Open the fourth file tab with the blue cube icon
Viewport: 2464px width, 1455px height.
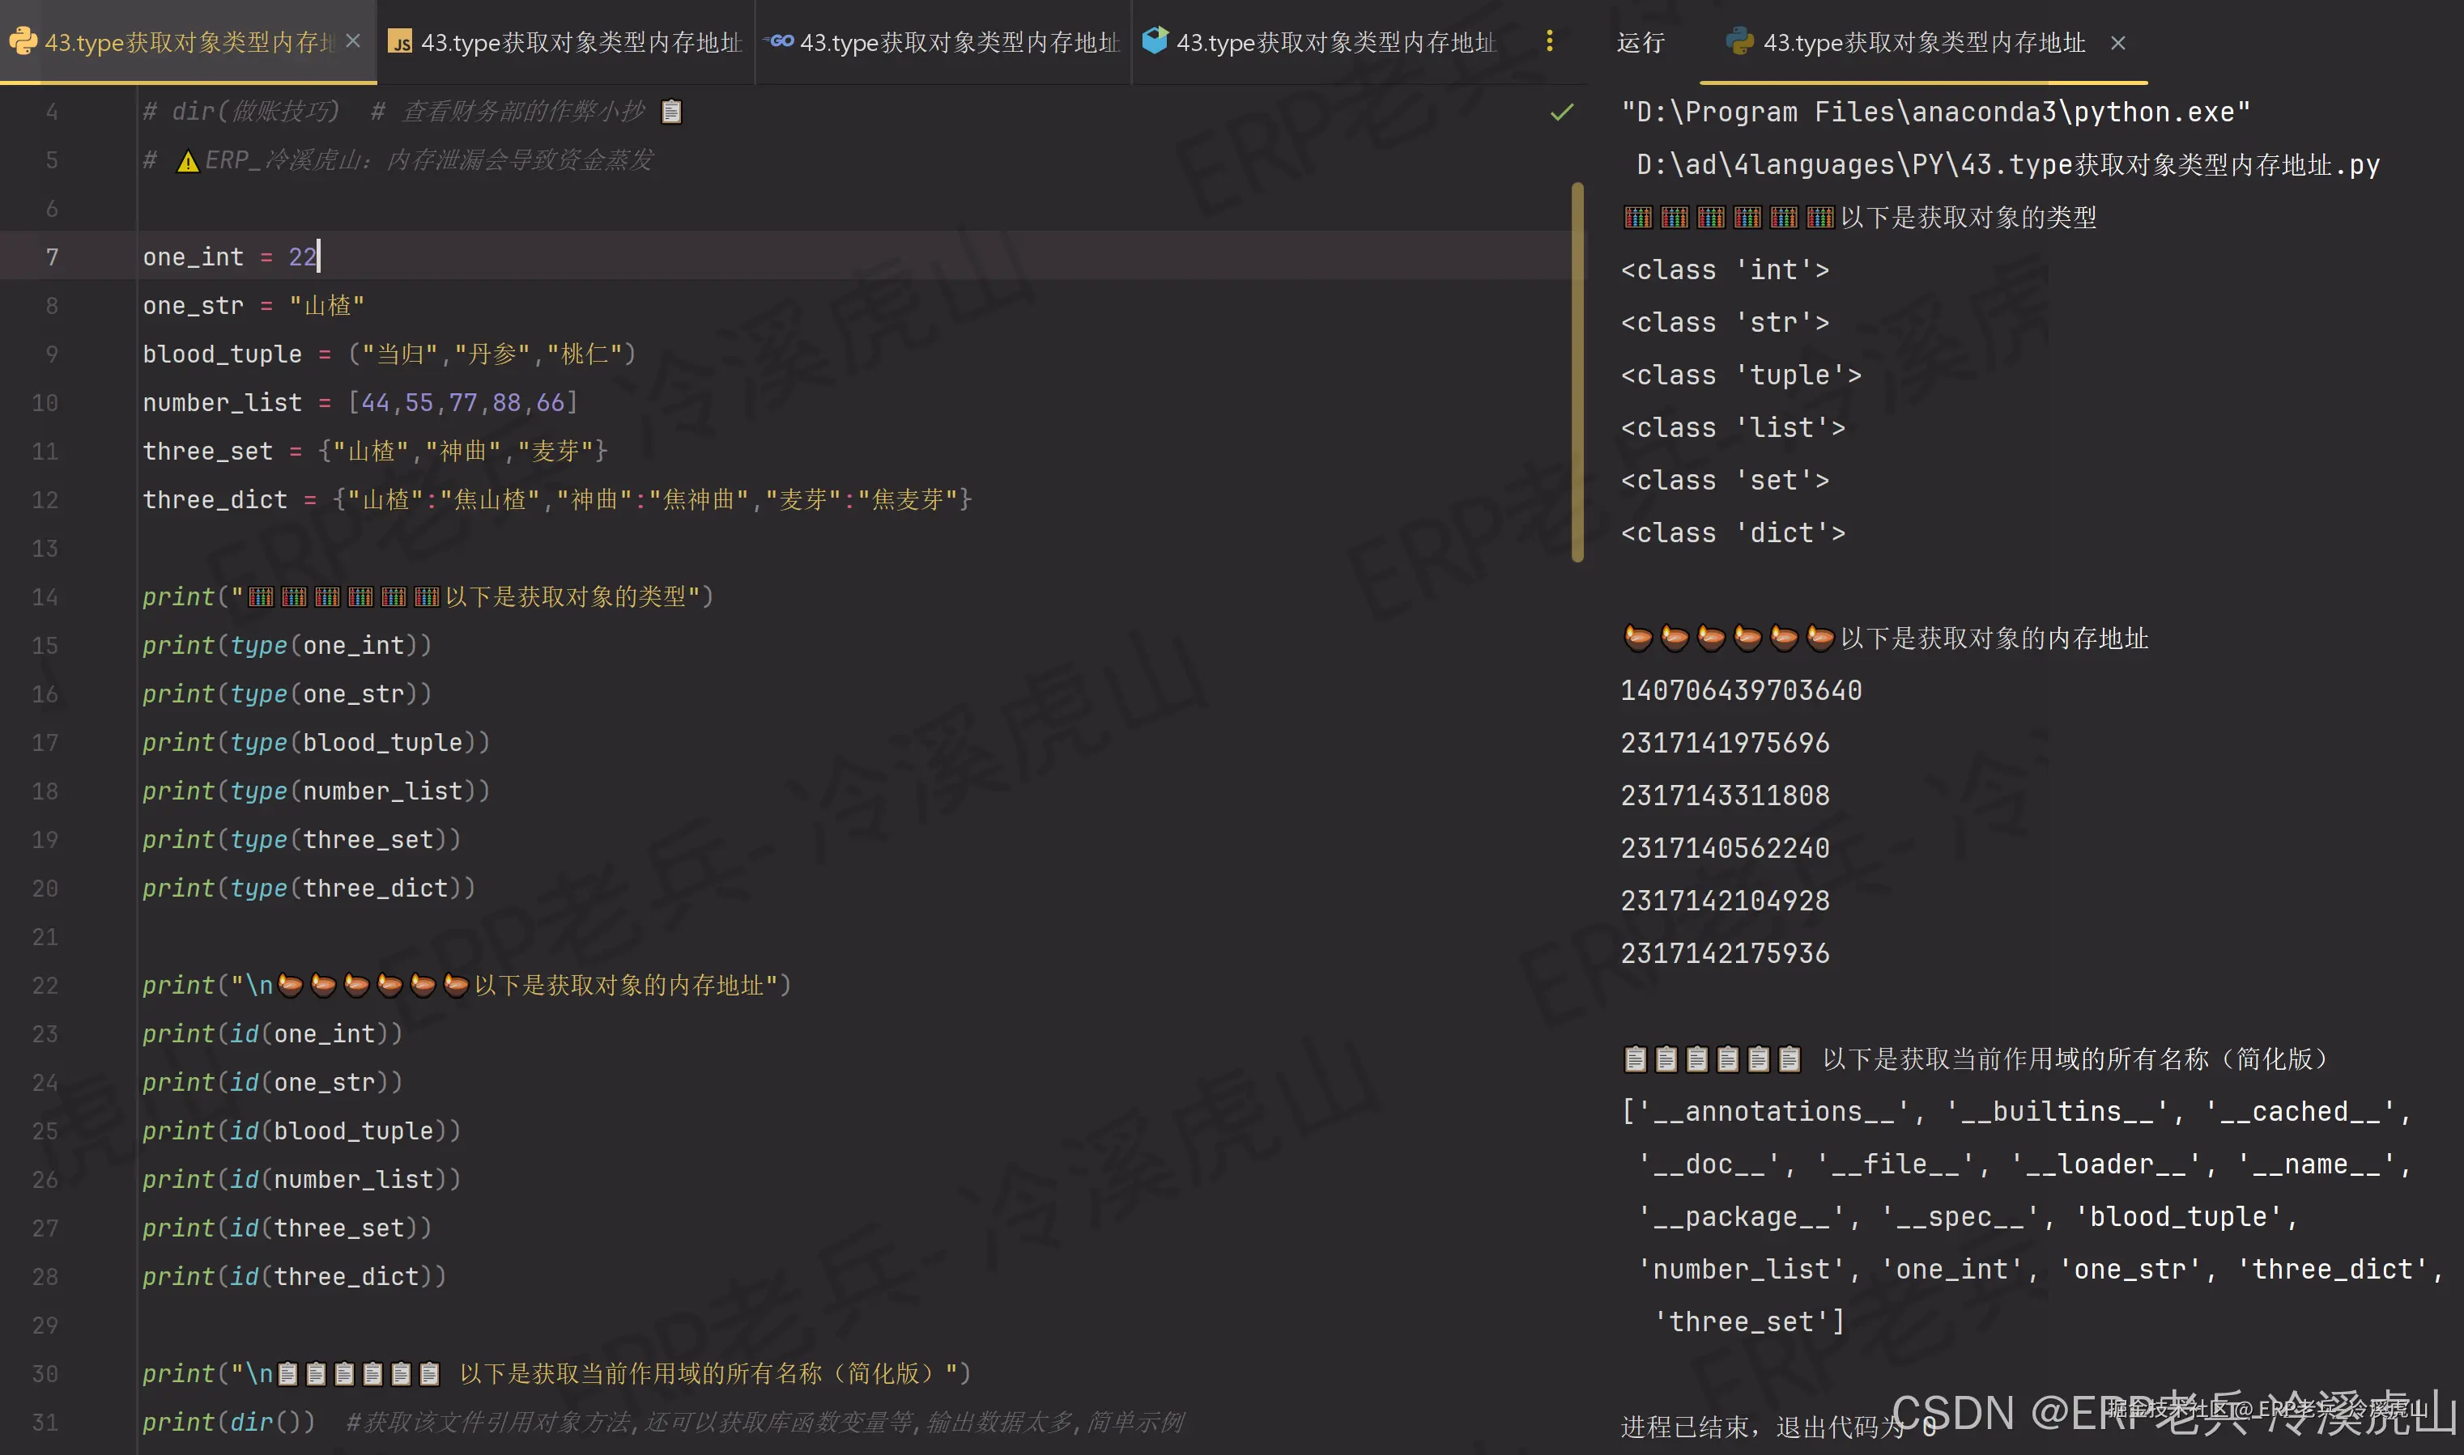tap(1321, 42)
